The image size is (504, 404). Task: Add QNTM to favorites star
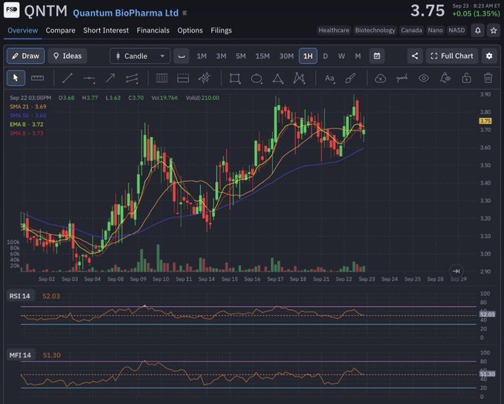(x=494, y=30)
